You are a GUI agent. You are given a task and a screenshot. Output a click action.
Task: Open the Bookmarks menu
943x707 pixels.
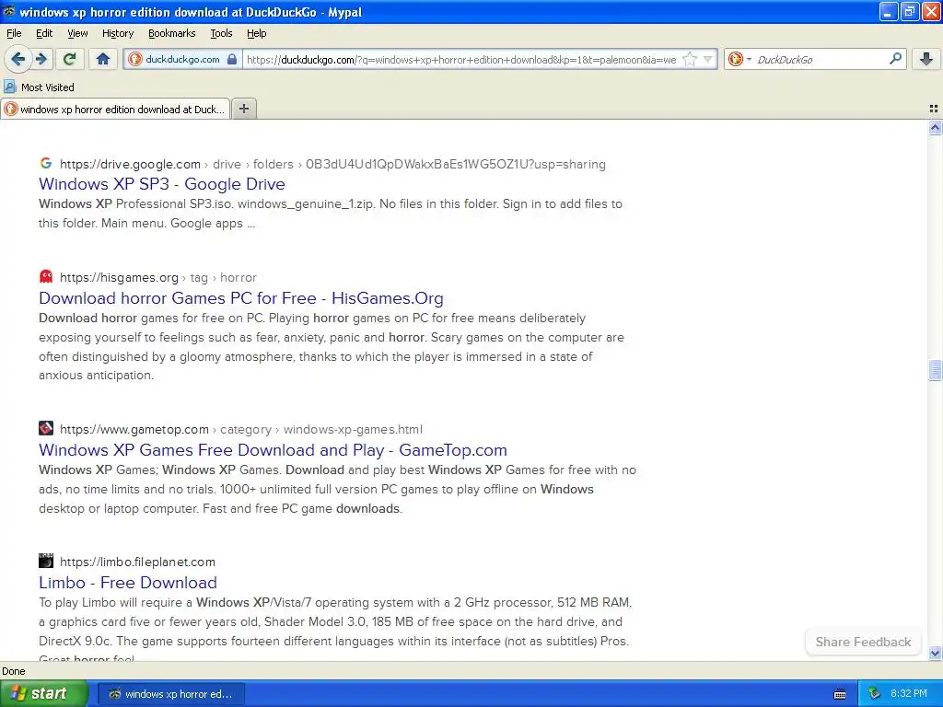pos(171,33)
